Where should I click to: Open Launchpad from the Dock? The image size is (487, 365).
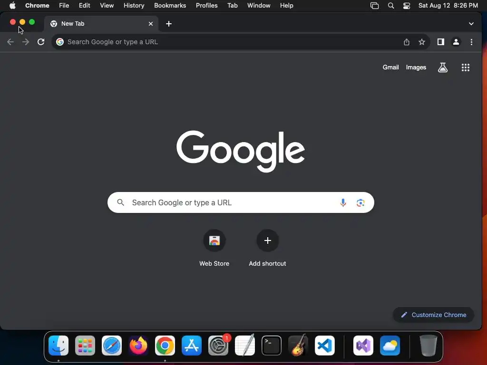tap(85, 346)
